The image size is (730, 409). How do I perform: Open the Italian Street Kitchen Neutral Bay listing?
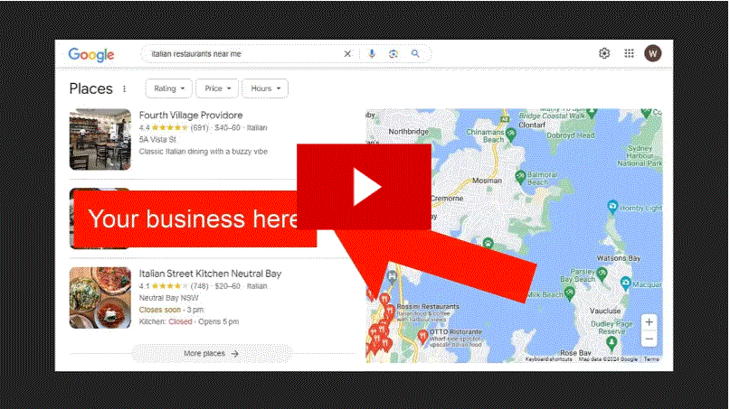(x=210, y=274)
